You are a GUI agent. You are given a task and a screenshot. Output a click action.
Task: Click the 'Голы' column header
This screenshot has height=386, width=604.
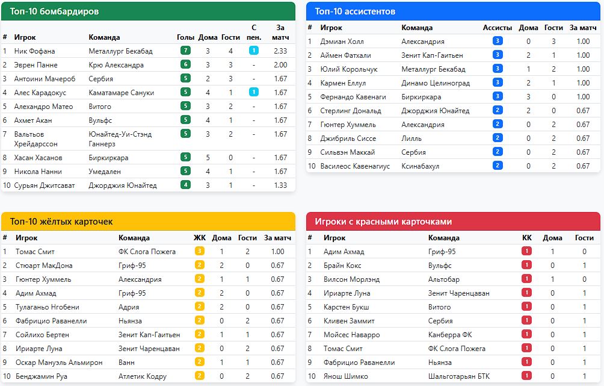pos(185,37)
